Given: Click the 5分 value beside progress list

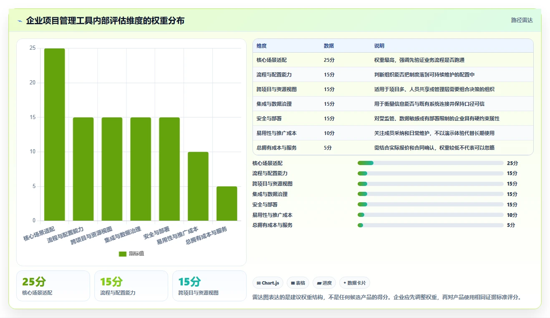Looking at the screenshot, I should (511, 225).
